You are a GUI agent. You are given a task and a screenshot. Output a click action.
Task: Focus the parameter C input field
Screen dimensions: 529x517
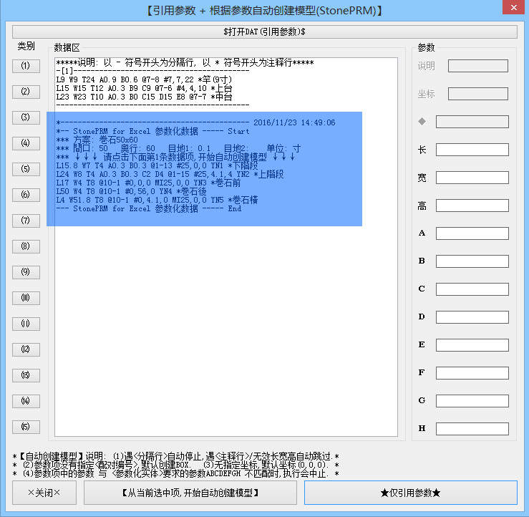tap(472, 289)
